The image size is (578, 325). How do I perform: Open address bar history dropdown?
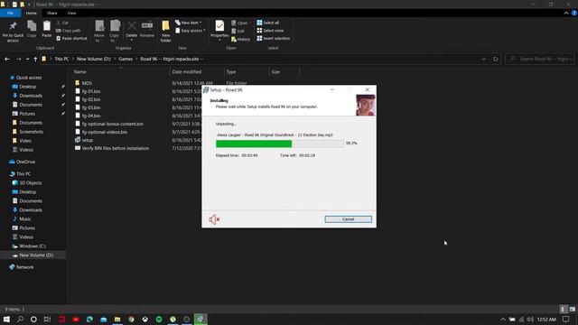pyautogui.click(x=484, y=59)
